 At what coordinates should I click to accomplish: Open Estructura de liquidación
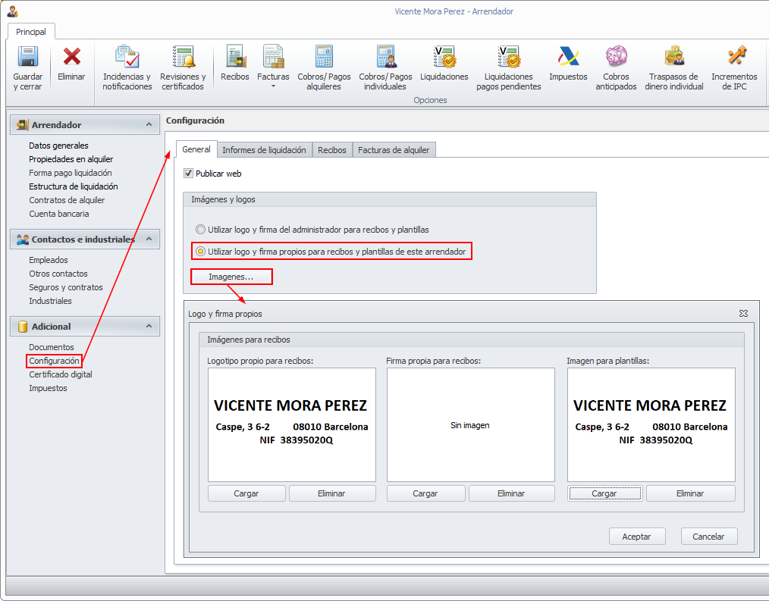73,186
